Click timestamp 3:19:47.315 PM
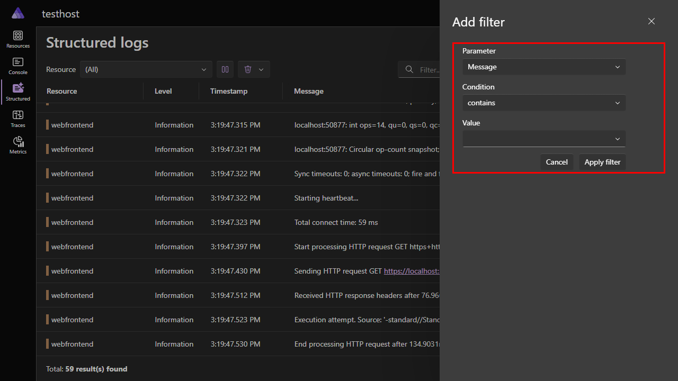Viewport: 678px width, 381px height. (235, 125)
